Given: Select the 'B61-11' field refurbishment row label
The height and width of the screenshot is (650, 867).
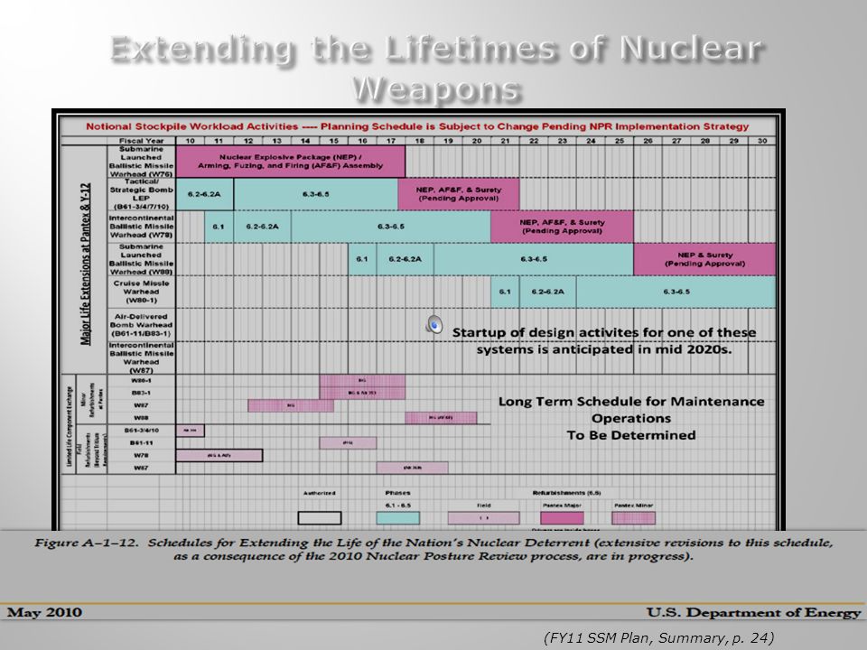Looking at the screenshot, I should 141,443.
